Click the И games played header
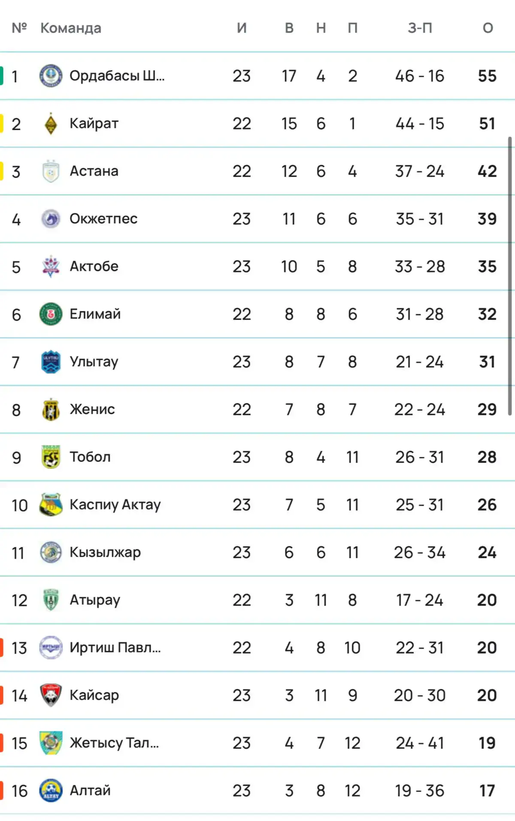Viewport: 515px width, 821px height. point(242,28)
